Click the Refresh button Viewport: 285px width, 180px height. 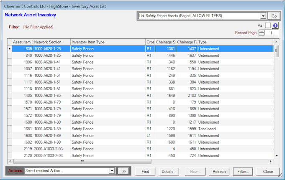(x=219, y=172)
